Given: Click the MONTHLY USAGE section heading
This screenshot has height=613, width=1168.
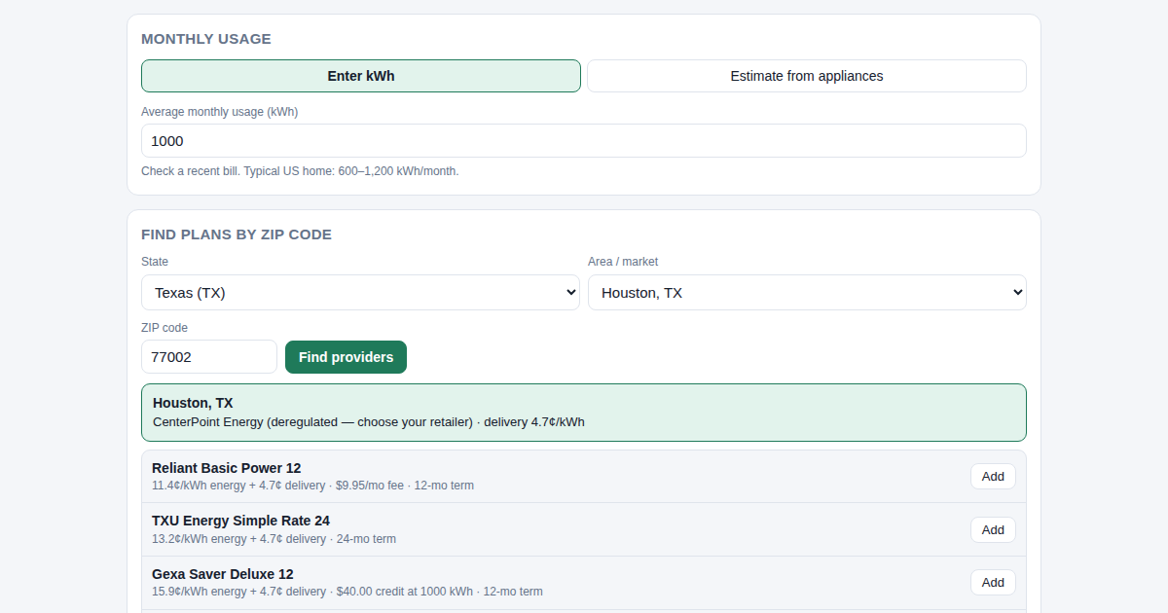Looking at the screenshot, I should coord(206,39).
